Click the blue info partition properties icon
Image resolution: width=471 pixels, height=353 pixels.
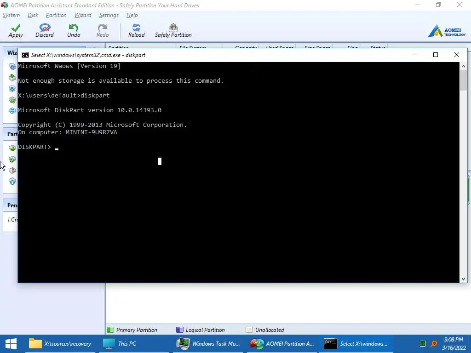(12, 181)
